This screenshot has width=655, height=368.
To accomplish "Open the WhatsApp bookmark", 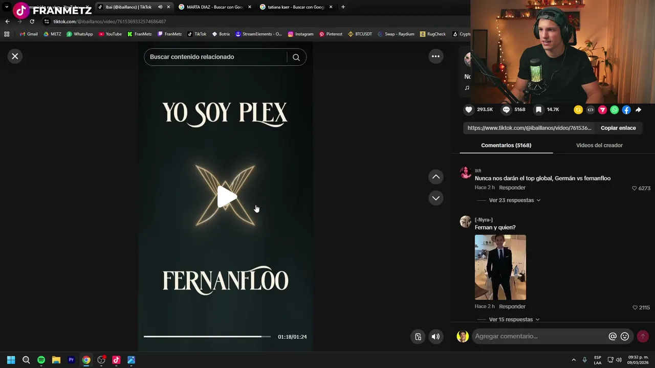I will coord(79,34).
